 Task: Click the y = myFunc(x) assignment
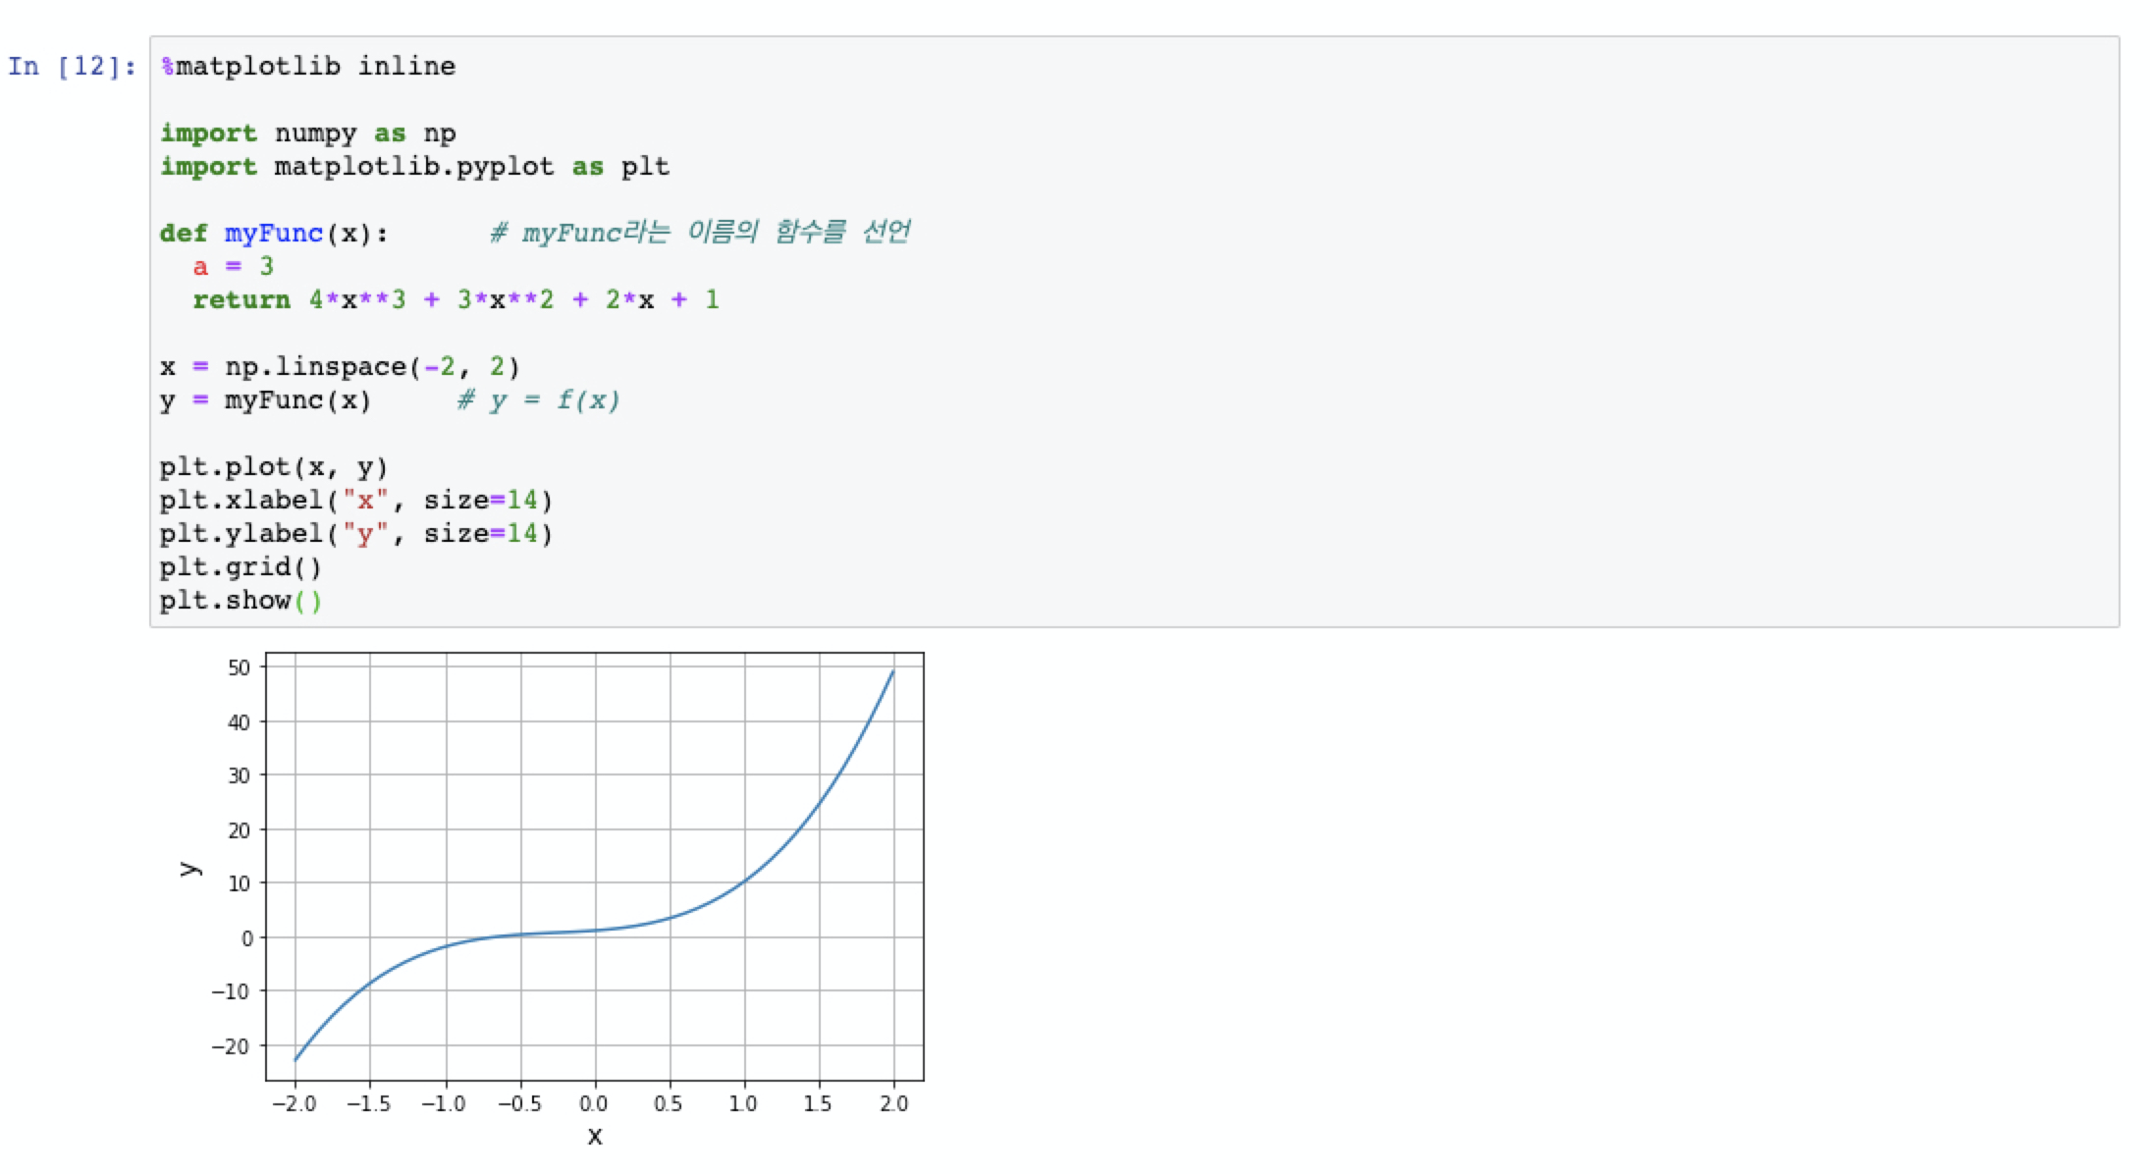(x=265, y=400)
